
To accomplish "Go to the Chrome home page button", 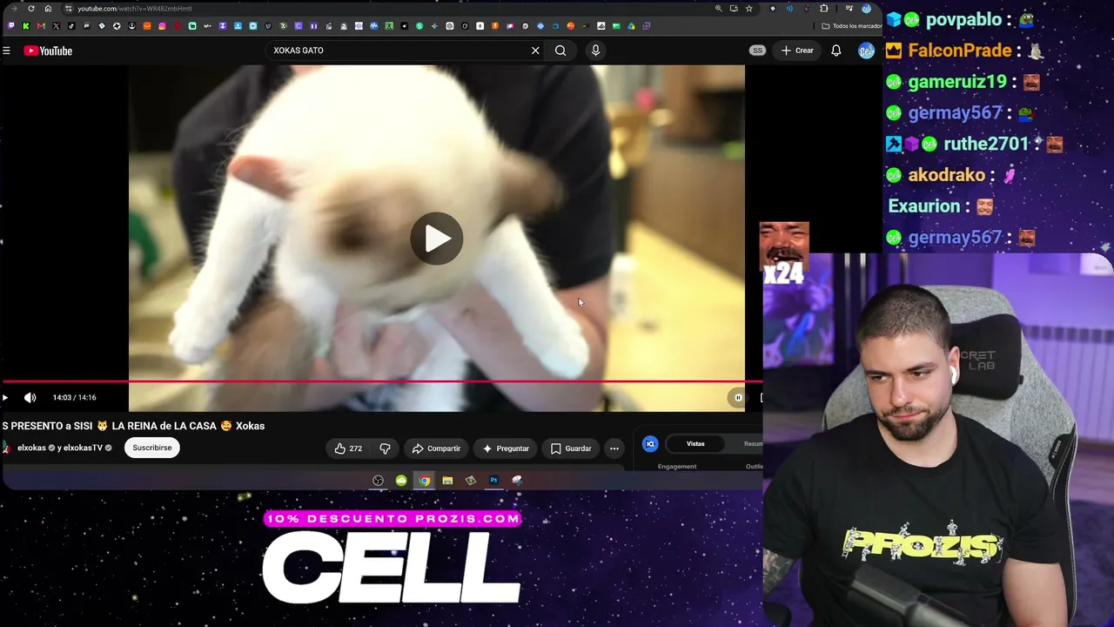I will tap(48, 9).
